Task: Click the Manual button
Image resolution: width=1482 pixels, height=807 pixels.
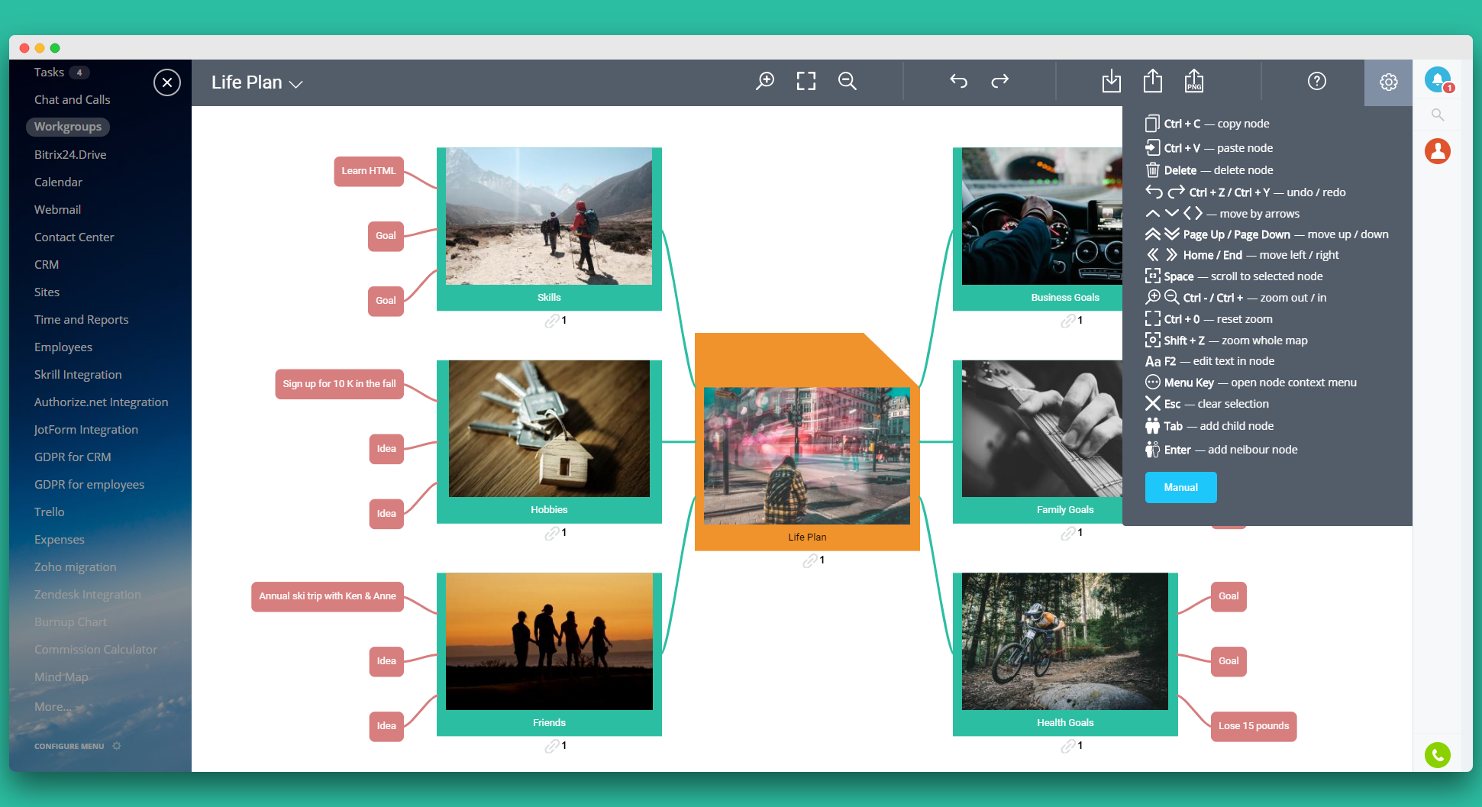Action: 1180,487
